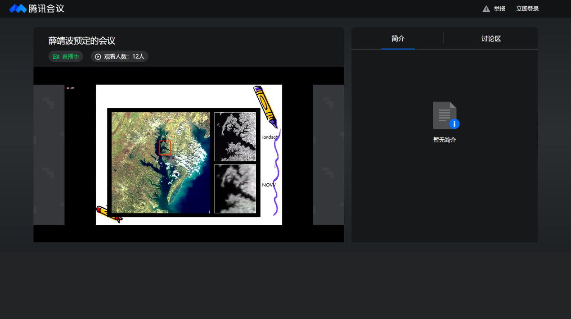The width and height of the screenshot is (571, 319).
Task: Click the red square on the satellite map
Action: click(x=165, y=148)
